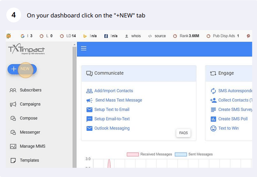Click the Messenger chat icon
Screen dimensions: 257x177
click(x=13, y=132)
